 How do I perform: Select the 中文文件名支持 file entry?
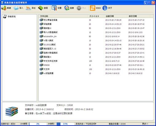pos(50,61)
